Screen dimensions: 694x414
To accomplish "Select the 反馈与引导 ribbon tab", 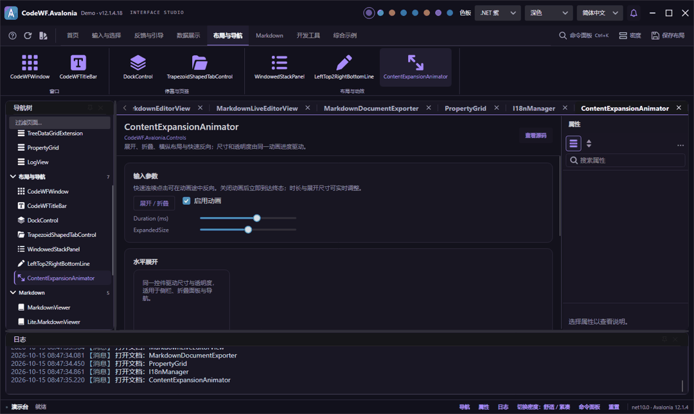I will [x=148, y=35].
